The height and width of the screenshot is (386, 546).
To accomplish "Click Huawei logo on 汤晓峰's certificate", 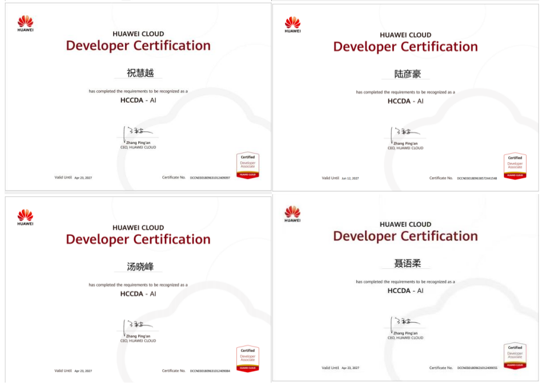I will [26, 217].
